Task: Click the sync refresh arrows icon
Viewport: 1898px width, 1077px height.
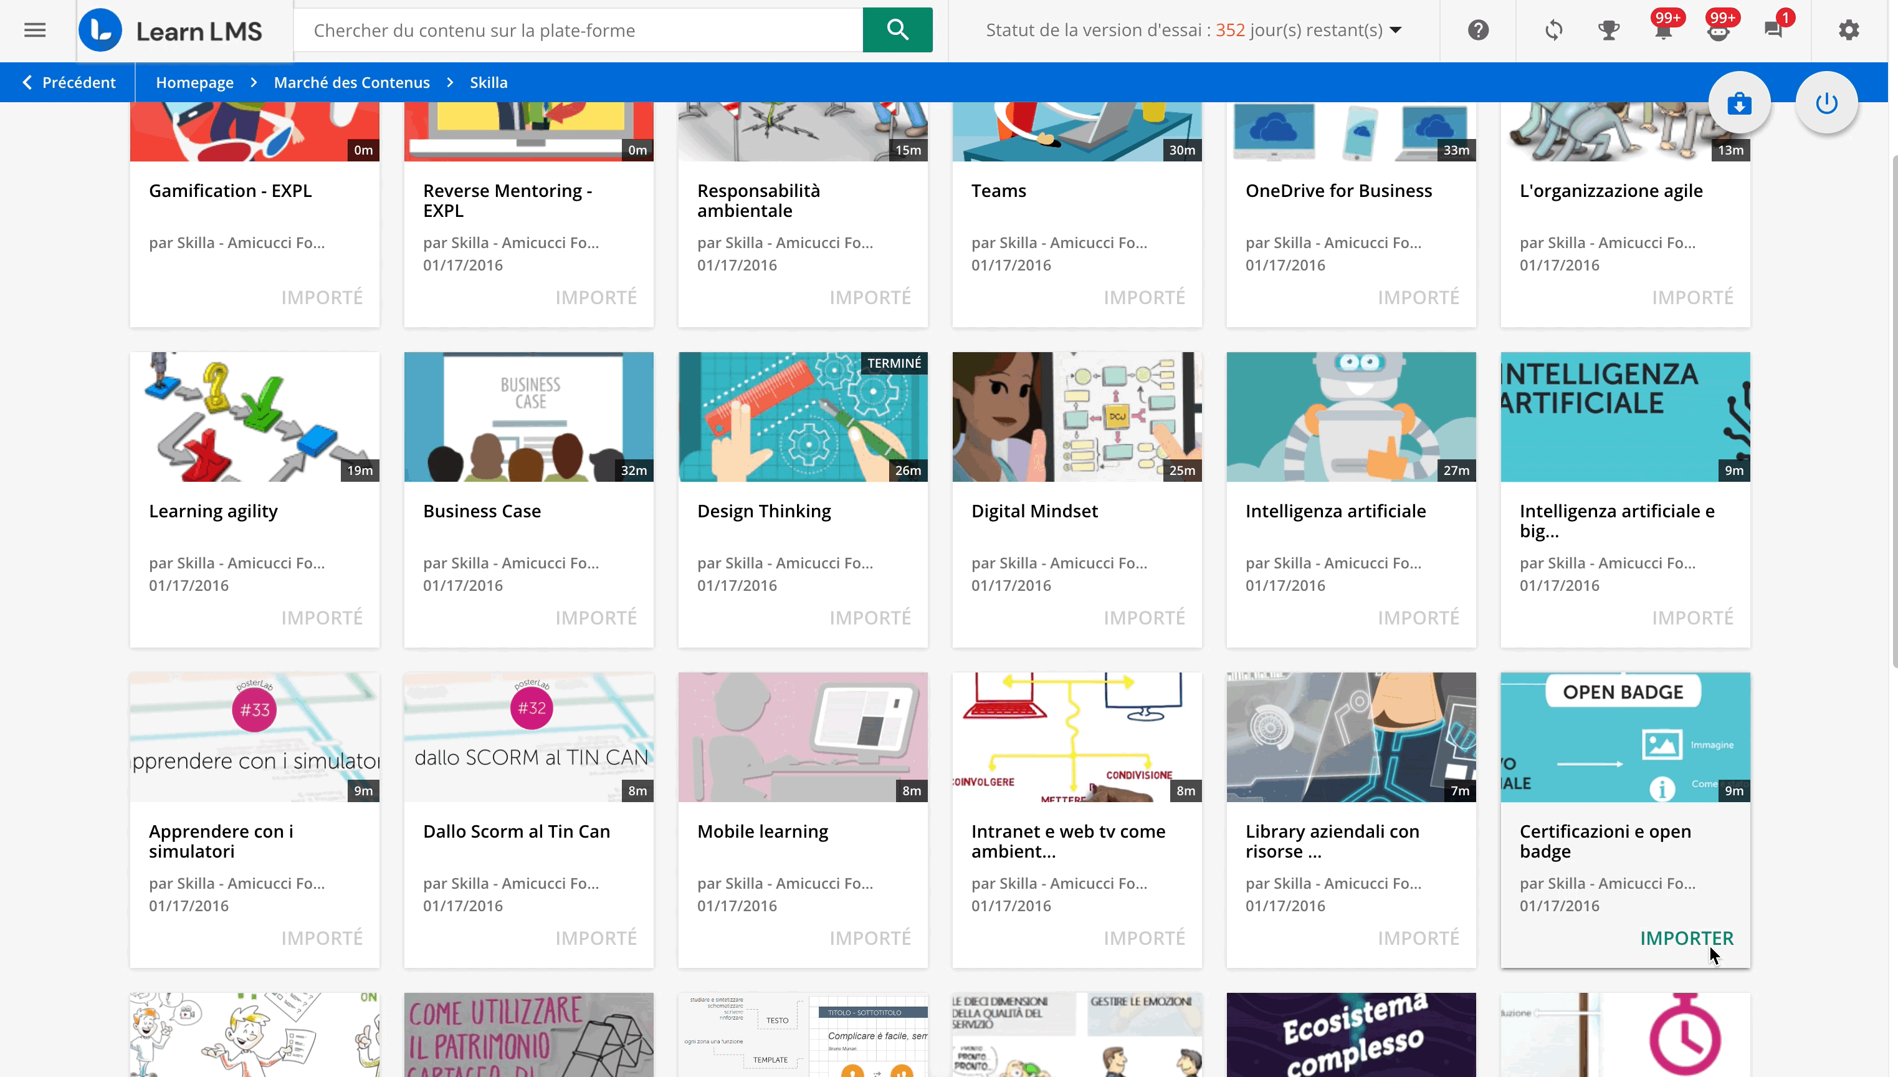Action: tap(1553, 31)
